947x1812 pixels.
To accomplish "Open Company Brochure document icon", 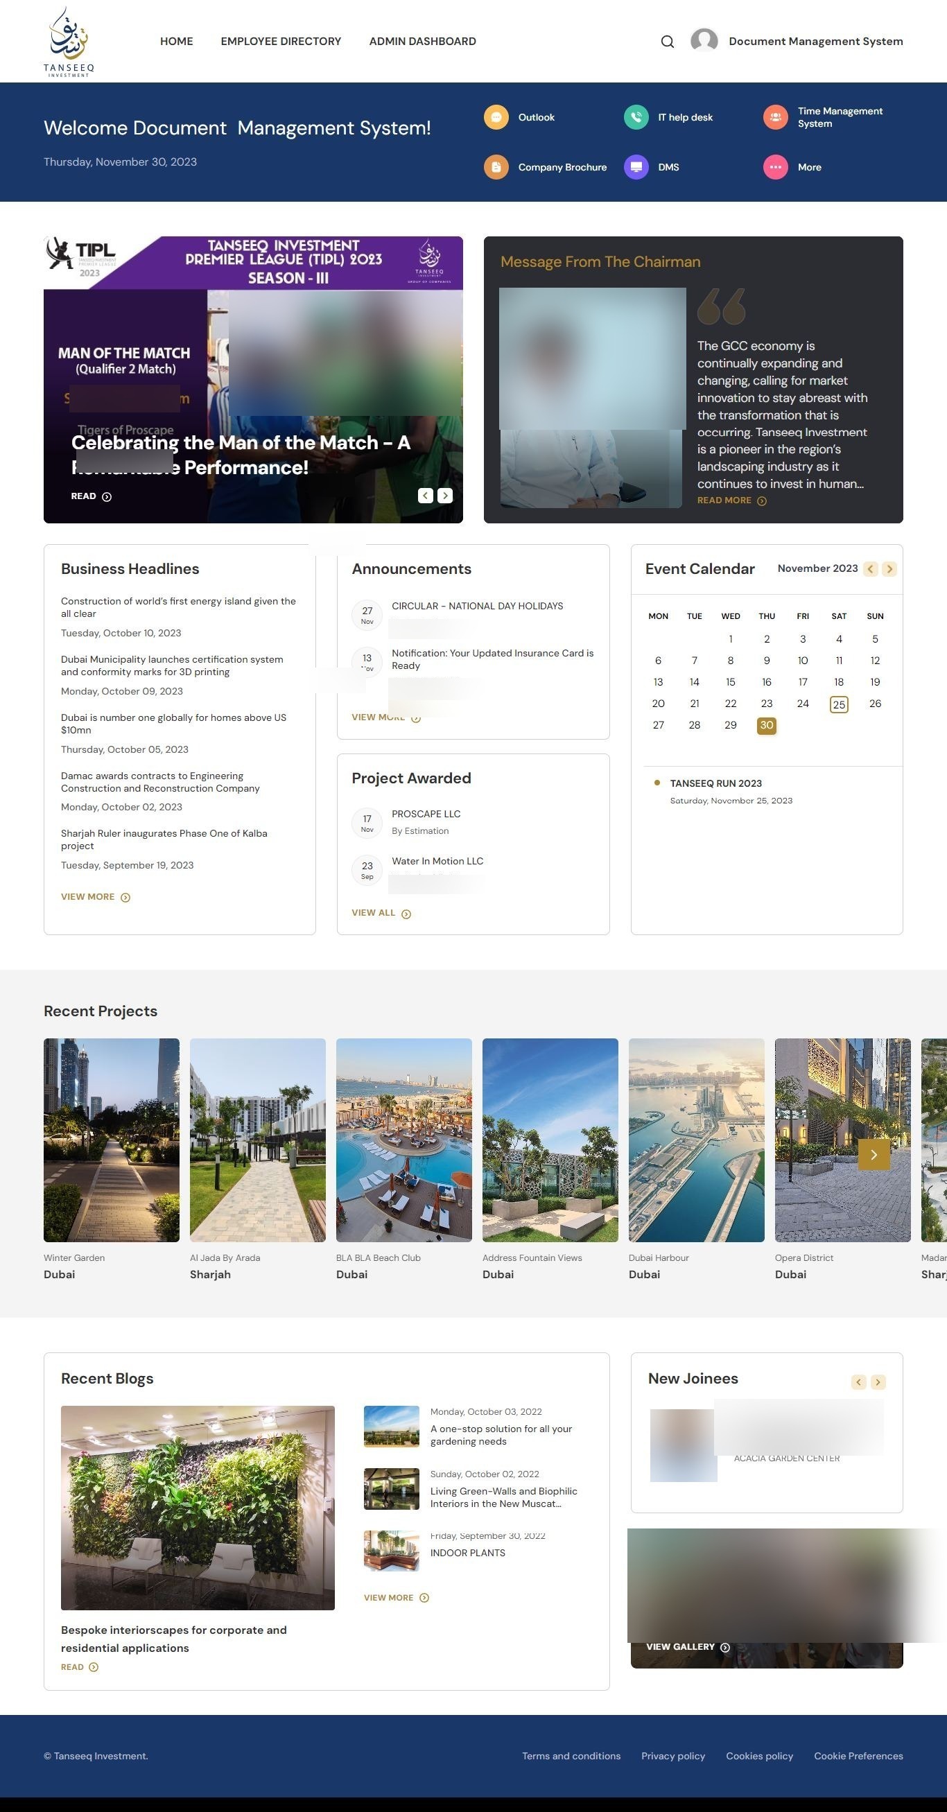I will point(496,166).
